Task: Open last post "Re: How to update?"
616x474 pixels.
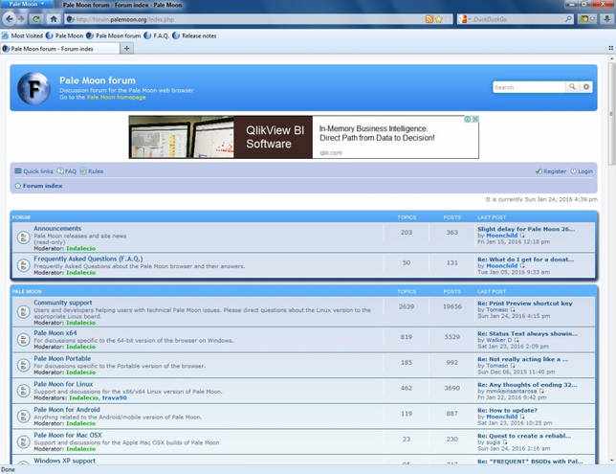Action: 507,410
